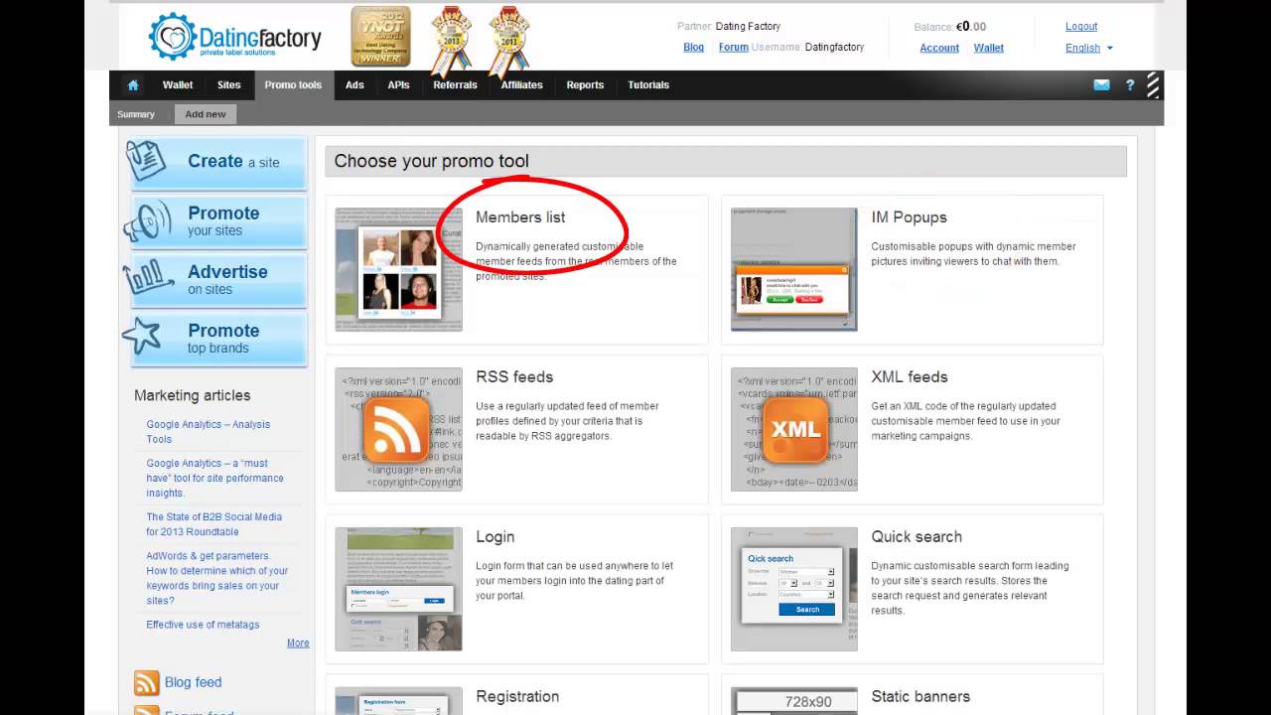
Task: Click the Logout link
Action: click(1081, 27)
